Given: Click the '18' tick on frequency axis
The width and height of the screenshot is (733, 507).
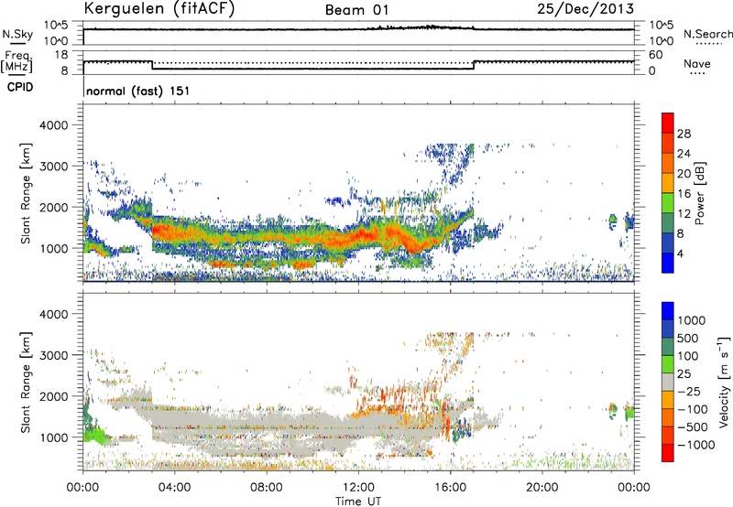Looking at the screenshot, I should point(61,55).
